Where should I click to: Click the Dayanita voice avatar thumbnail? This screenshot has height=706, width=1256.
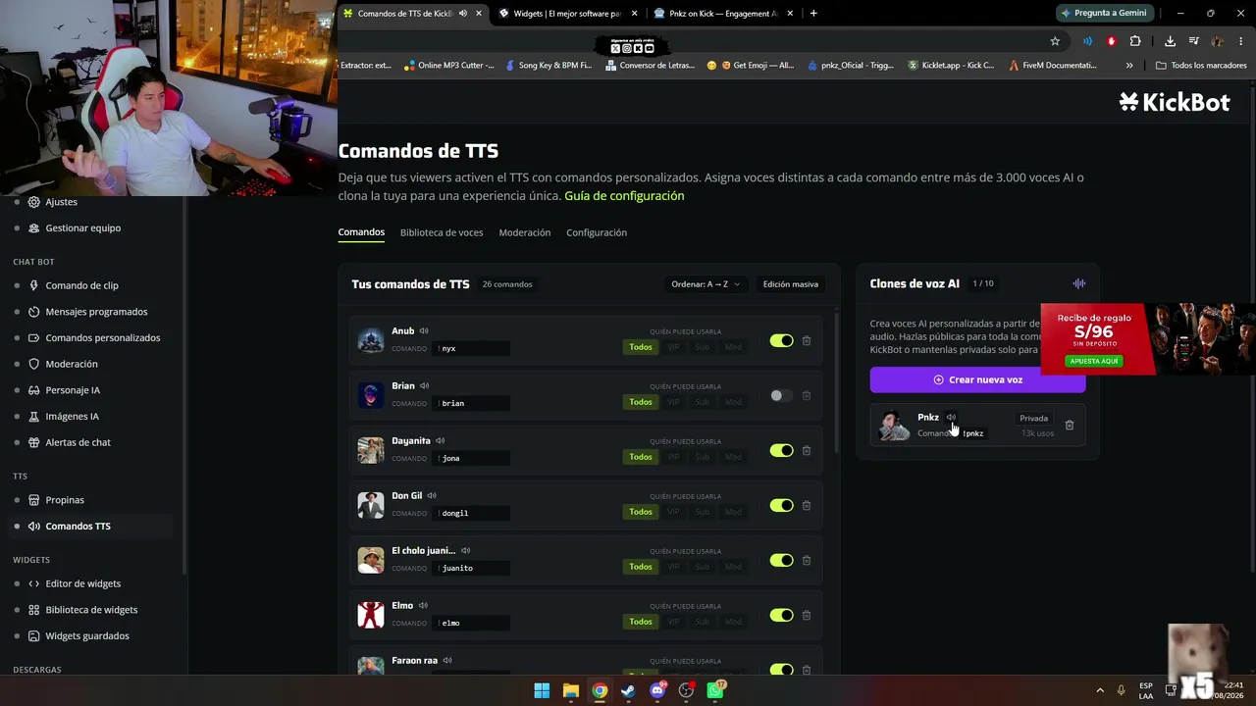click(371, 450)
